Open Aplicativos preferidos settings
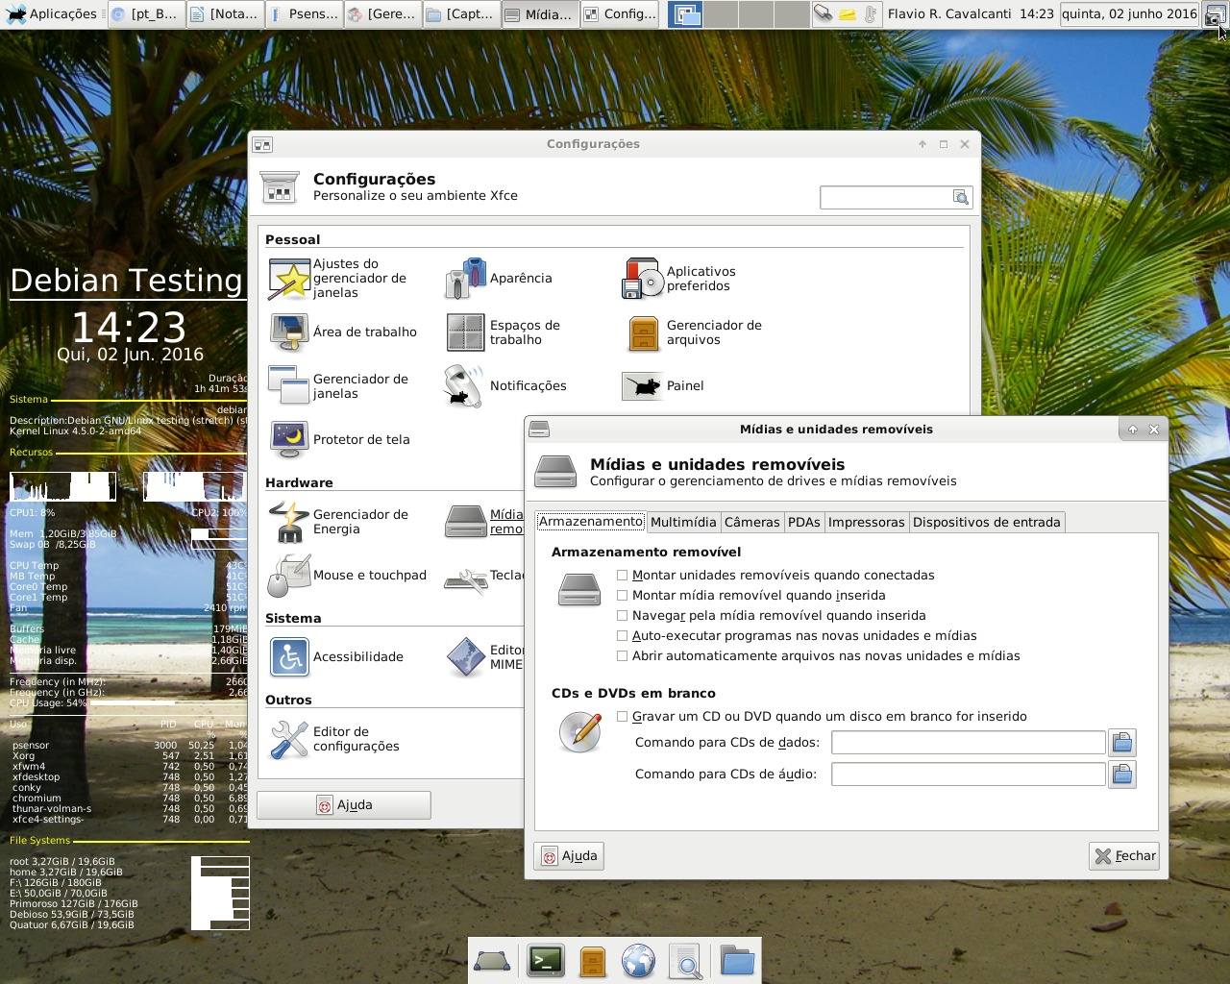The image size is (1230, 984). [x=643, y=279]
